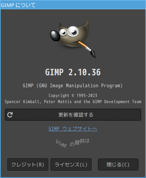146x178 pixels.
Task: Click Wilber's black nose
Action: [x=55, y=36]
